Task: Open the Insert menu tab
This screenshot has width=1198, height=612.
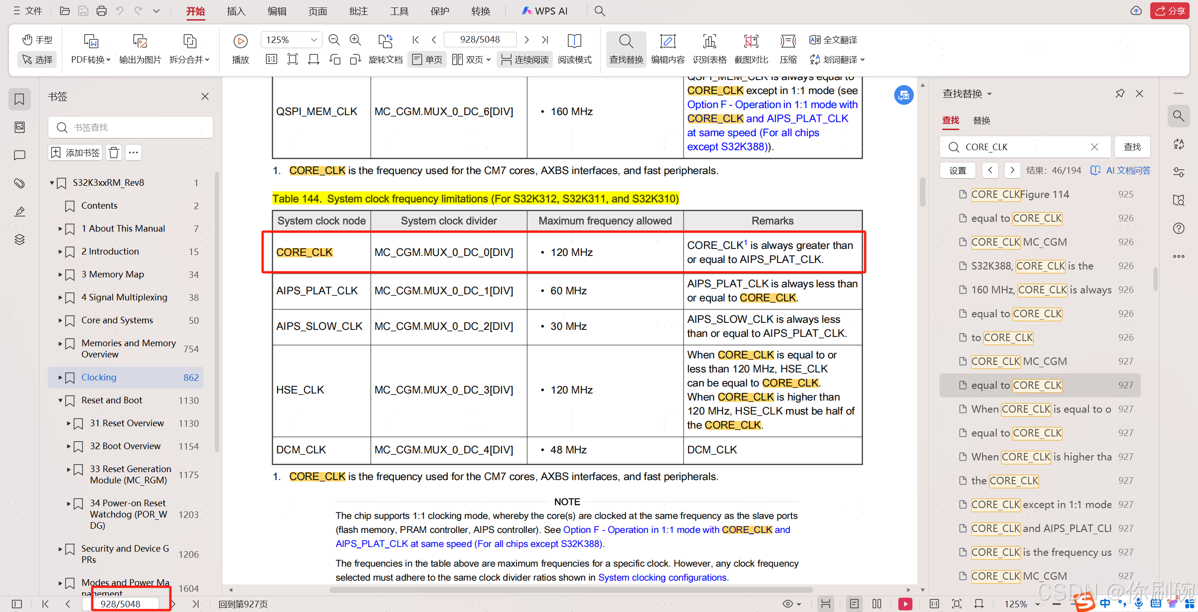Action: tap(235, 11)
